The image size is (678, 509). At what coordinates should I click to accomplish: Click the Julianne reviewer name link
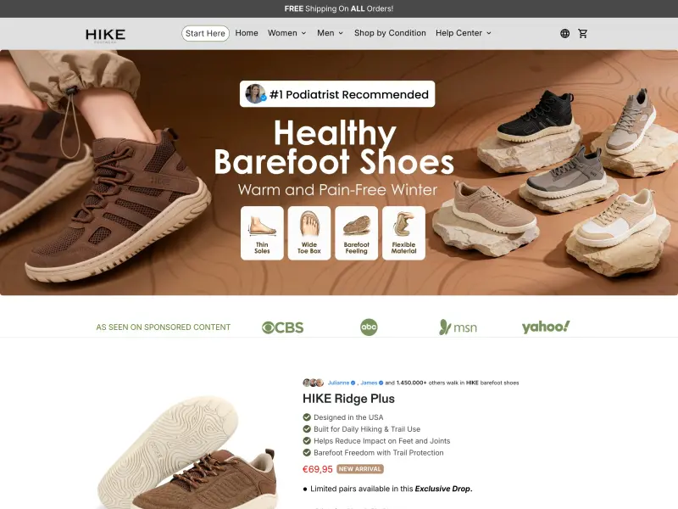(x=338, y=383)
